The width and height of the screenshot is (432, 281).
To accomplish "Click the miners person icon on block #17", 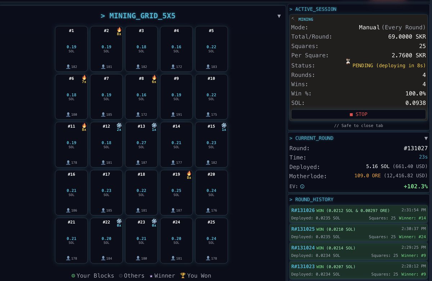I will point(103,210).
